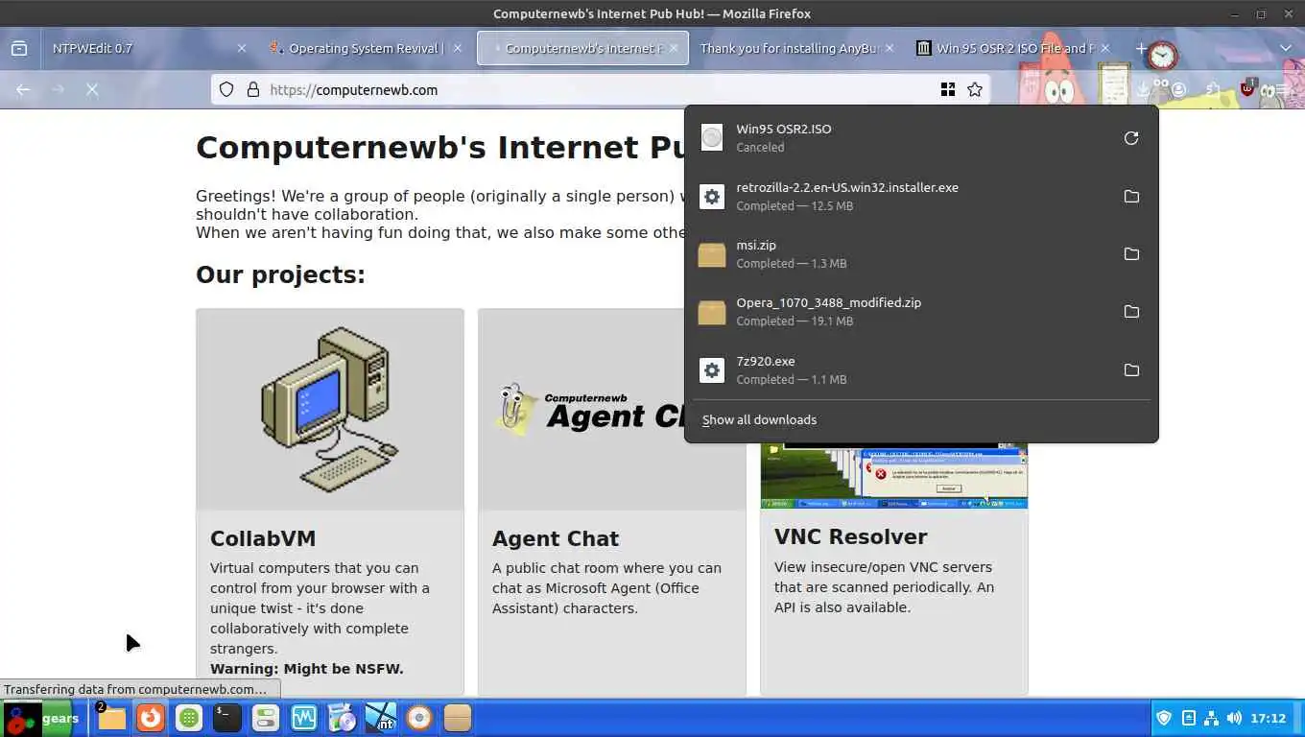
Task: Close the NTPWEdit 0.7 tab
Action: [242, 48]
